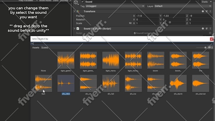Image resolution: width=215 pixels, height=121 pixels.
Task: Open the Layer dropdown showing Default
Action: (183, 6)
